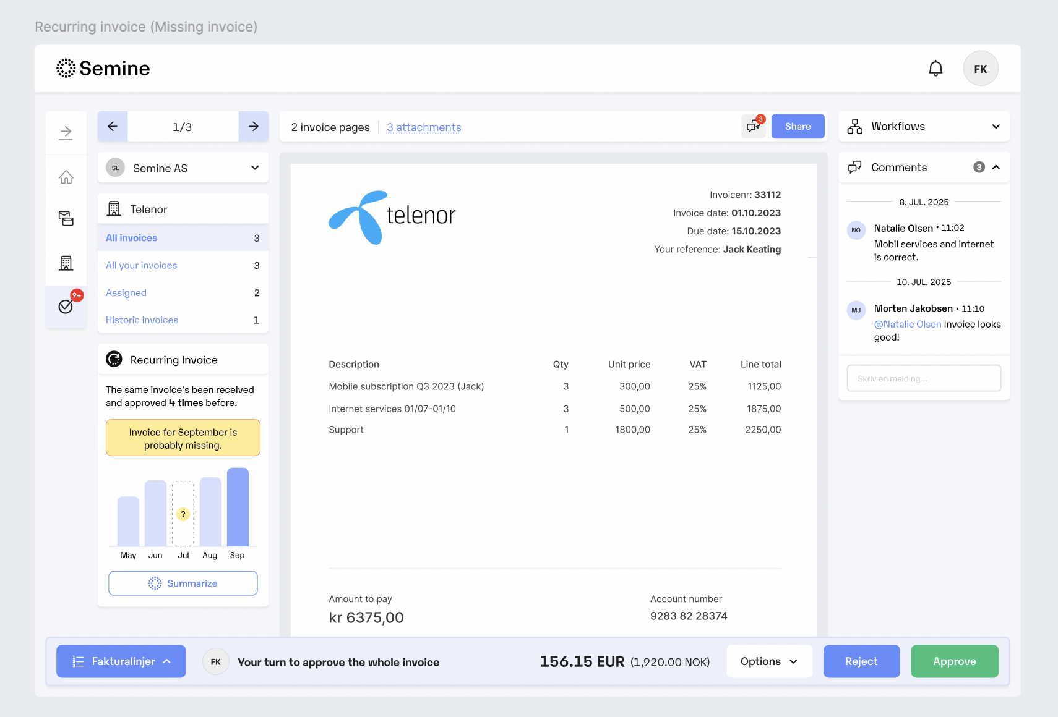The width and height of the screenshot is (1058, 717).
Task: Open the Semine AS company dropdown
Action: pyautogui.click(x=183, y=168)
